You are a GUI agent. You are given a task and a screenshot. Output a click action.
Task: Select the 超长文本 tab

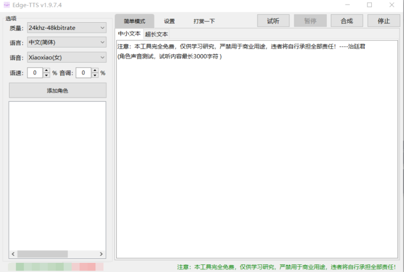point(156,34)
